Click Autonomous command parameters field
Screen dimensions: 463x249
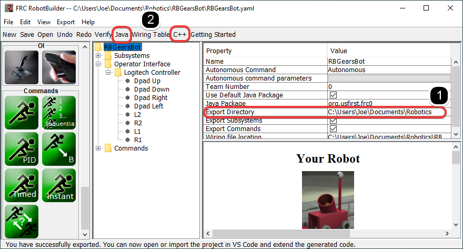click(389, 78)
